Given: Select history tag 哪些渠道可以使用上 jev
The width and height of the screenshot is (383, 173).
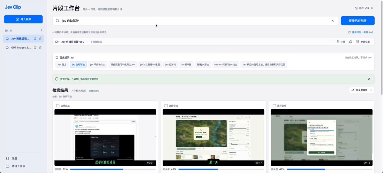Looking at the screenshot, I should (x=123, y=64).
